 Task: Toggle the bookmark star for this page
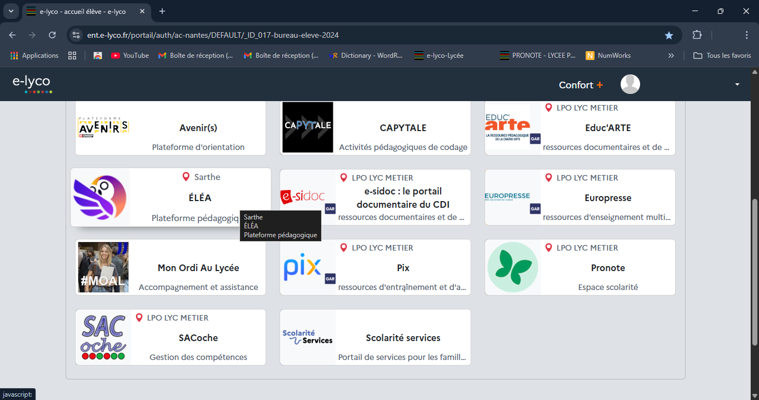pos(669,35)
